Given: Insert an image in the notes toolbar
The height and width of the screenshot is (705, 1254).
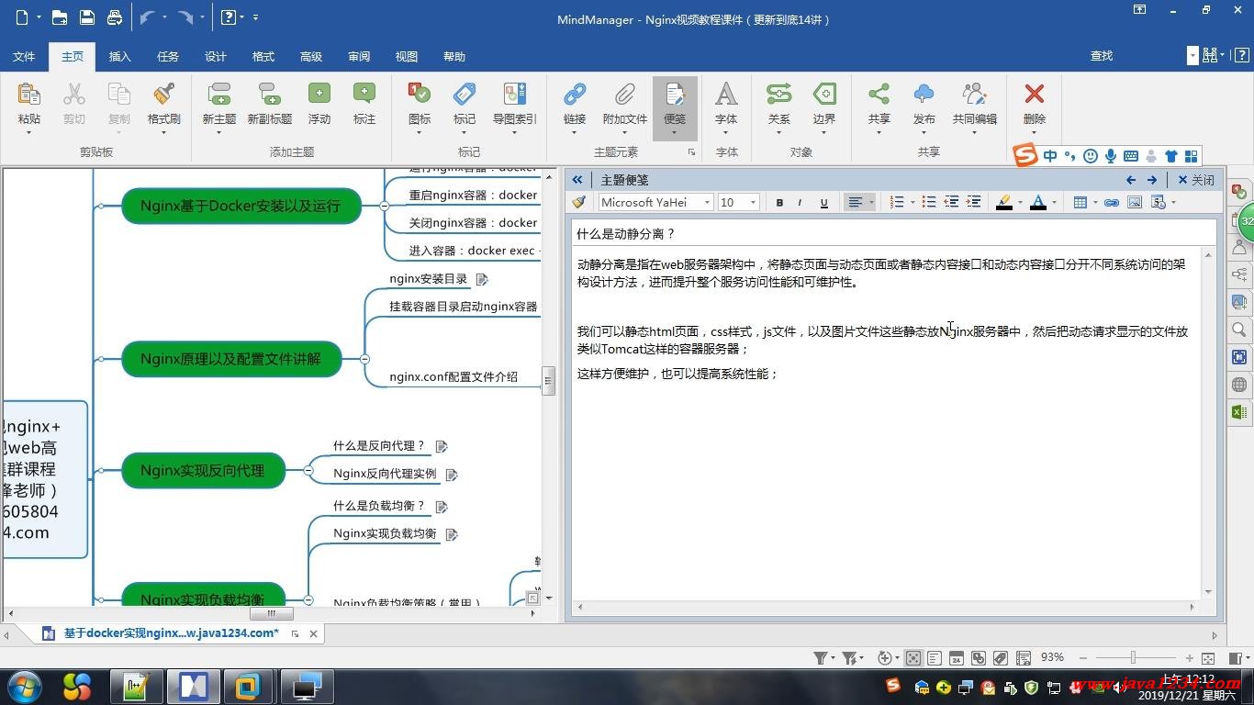Looking at the screenshot, I should pyautogui.click(x=1135, y=202).
